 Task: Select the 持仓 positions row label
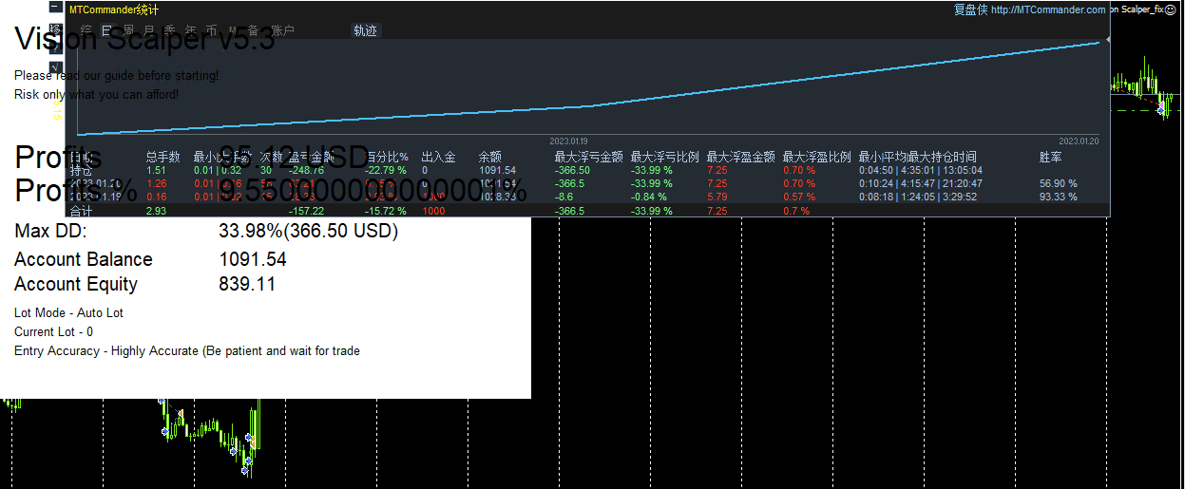[x=81, y=171]
